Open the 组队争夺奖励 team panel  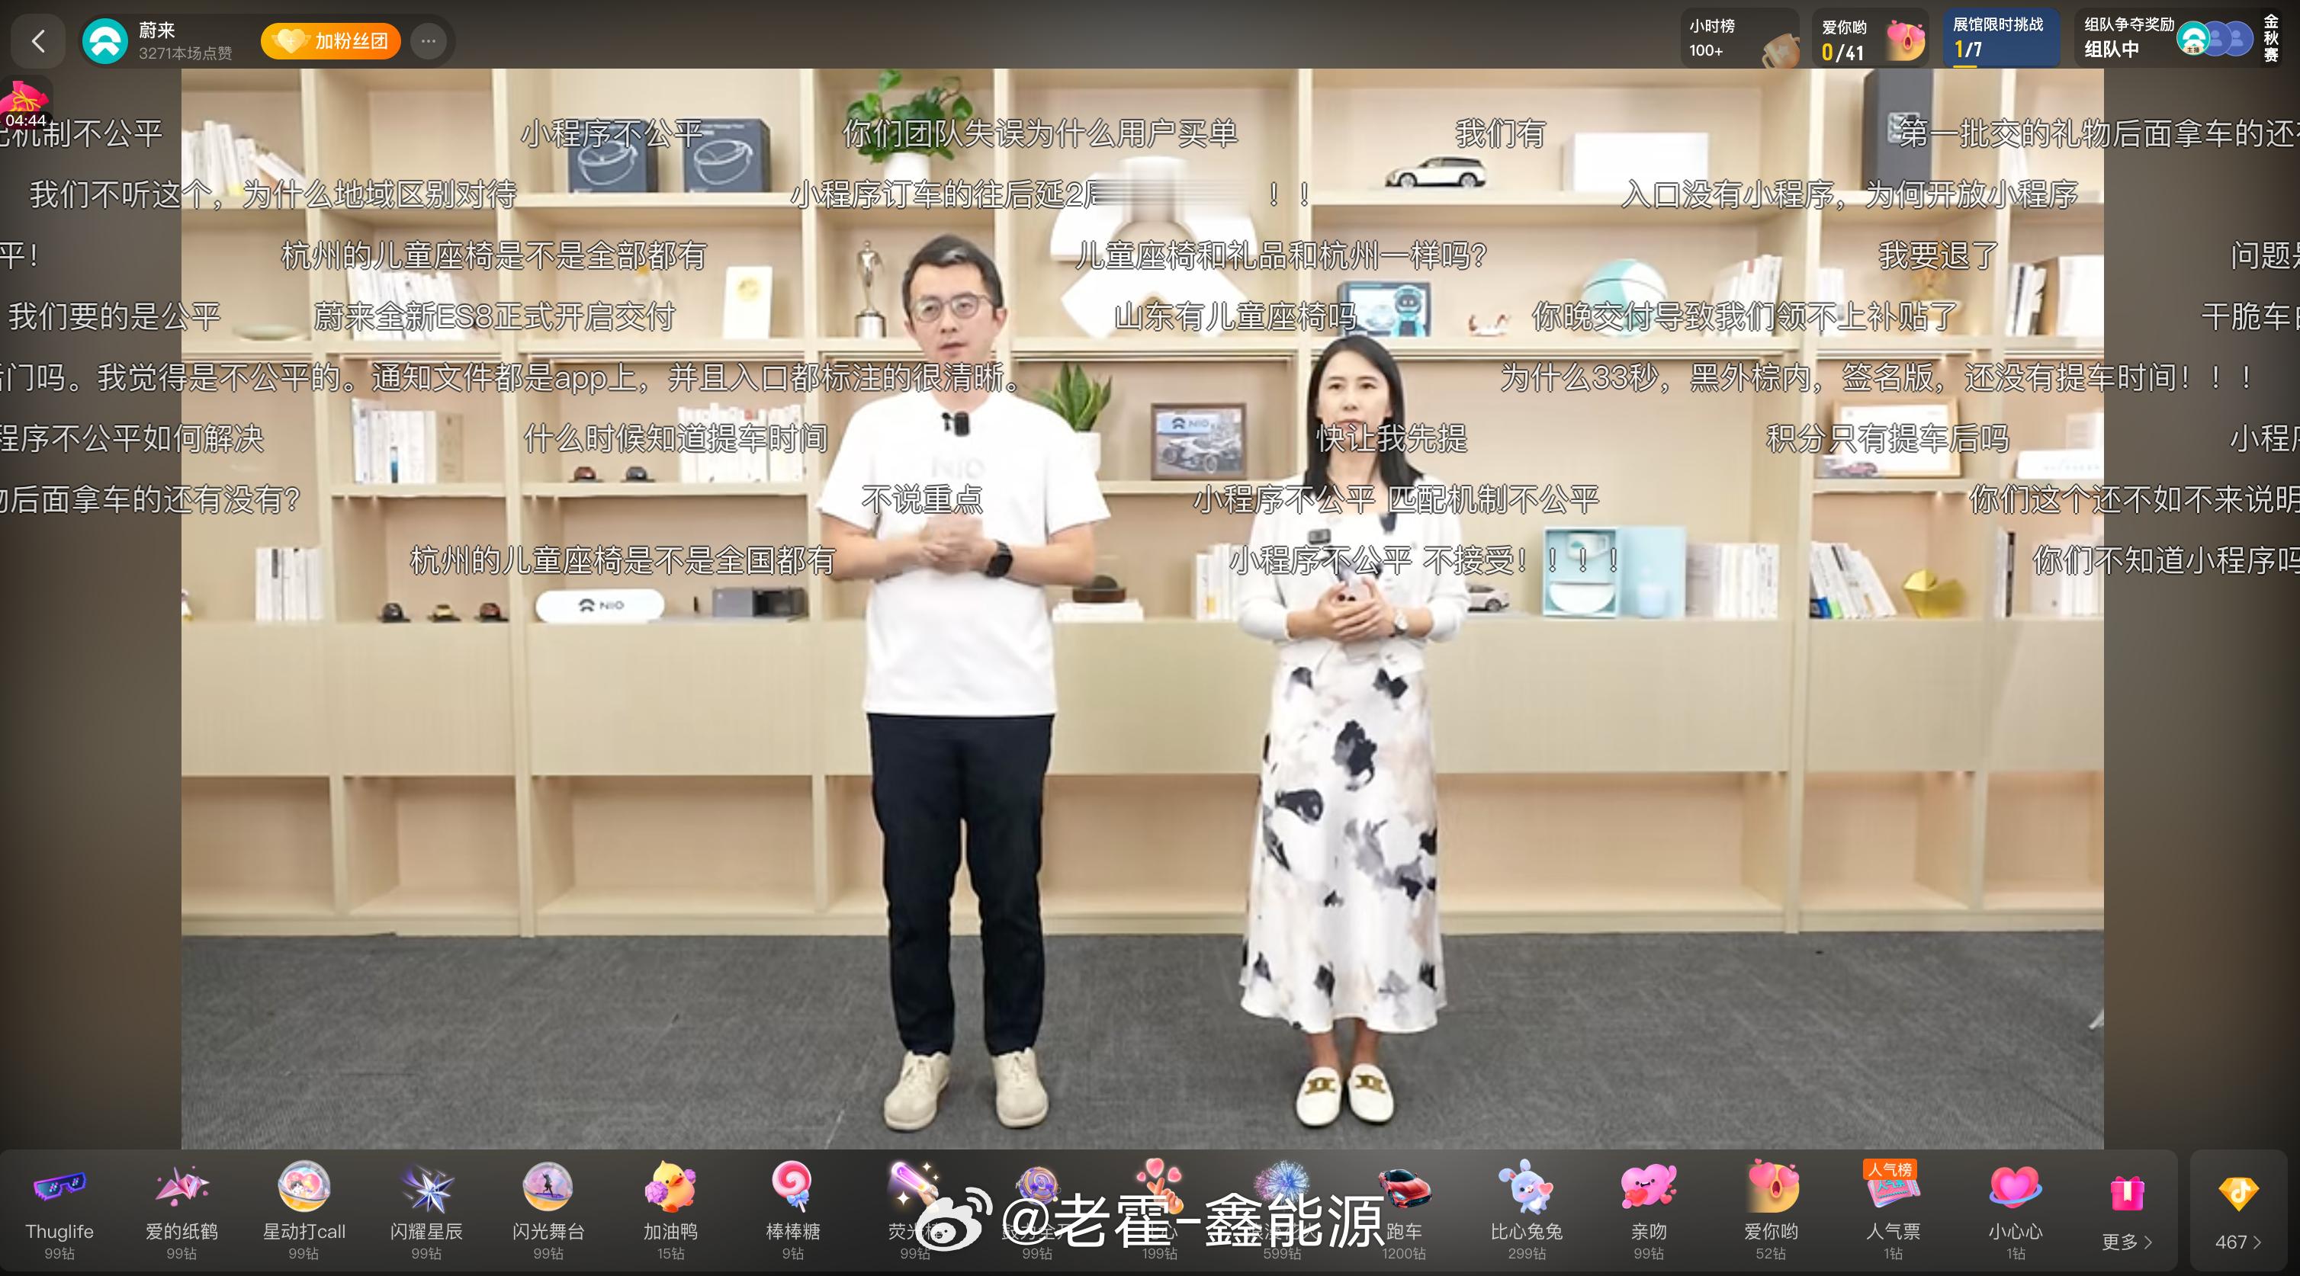(x=2165, y=38)
